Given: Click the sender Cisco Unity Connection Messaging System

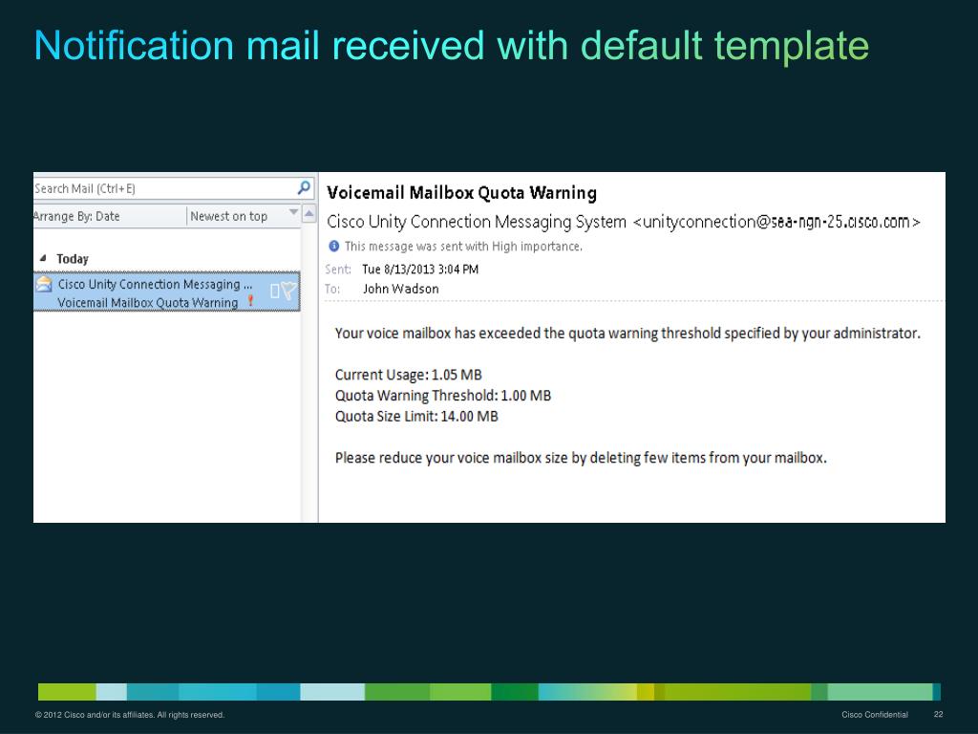Looking at the screenshot, I should [477, 222].
